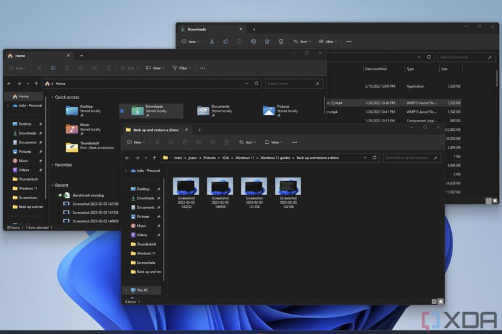Open Sort dropdown in Back up and restore window

pos(247,142)
